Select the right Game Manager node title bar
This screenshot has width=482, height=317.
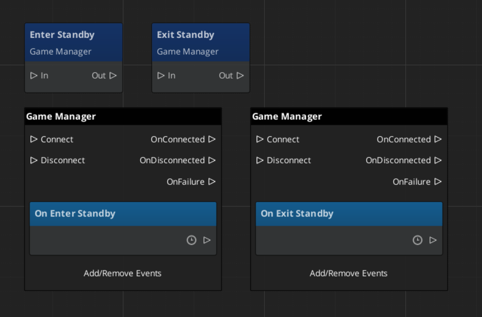(x=349, y=116)
